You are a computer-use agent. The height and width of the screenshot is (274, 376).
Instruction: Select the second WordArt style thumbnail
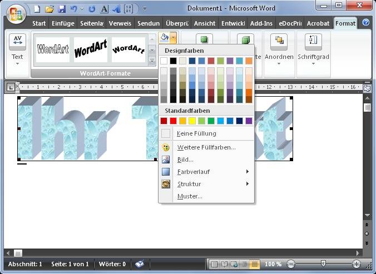coord(91,50)
